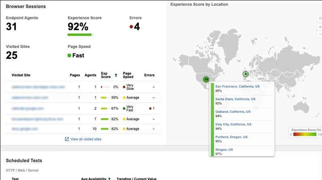This screenshot has height=180, width=322.
Task: Sort Scheduled Tests by Avg Availability arrow
Action: [109, 179]
